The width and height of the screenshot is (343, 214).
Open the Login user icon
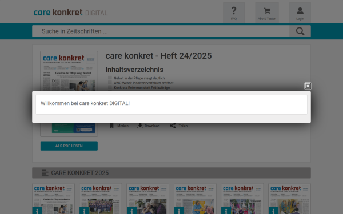click(300, 13)
